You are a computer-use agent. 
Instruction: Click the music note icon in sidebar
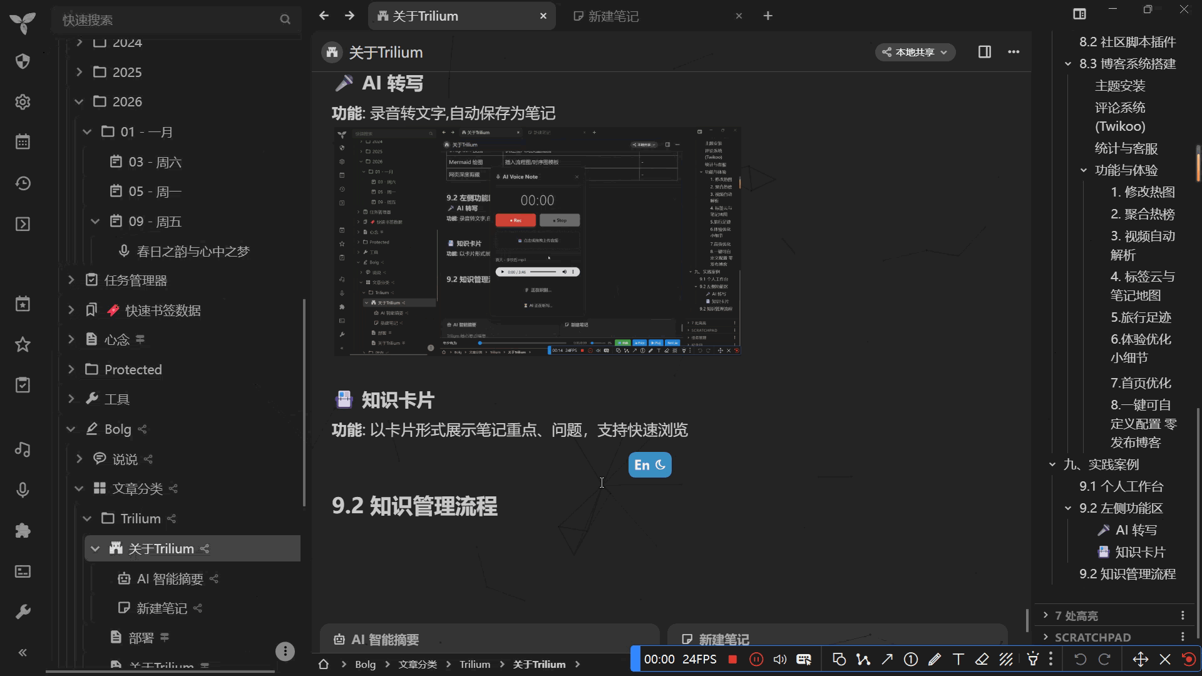point(23,449)
